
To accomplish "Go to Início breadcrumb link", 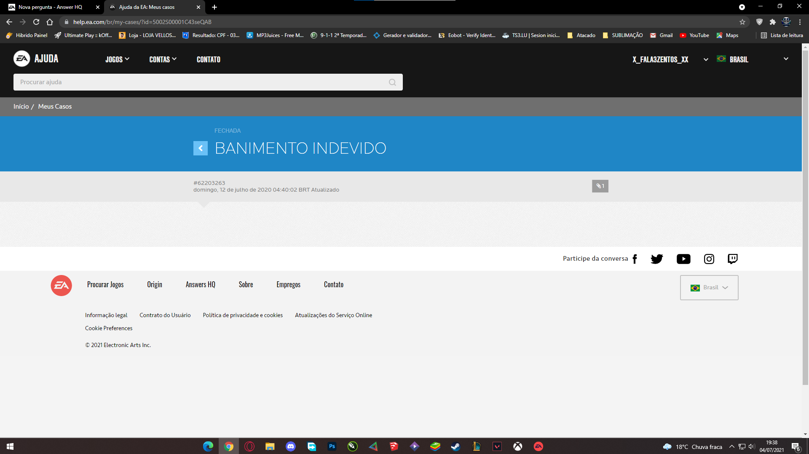I will [x=21, y=107].
